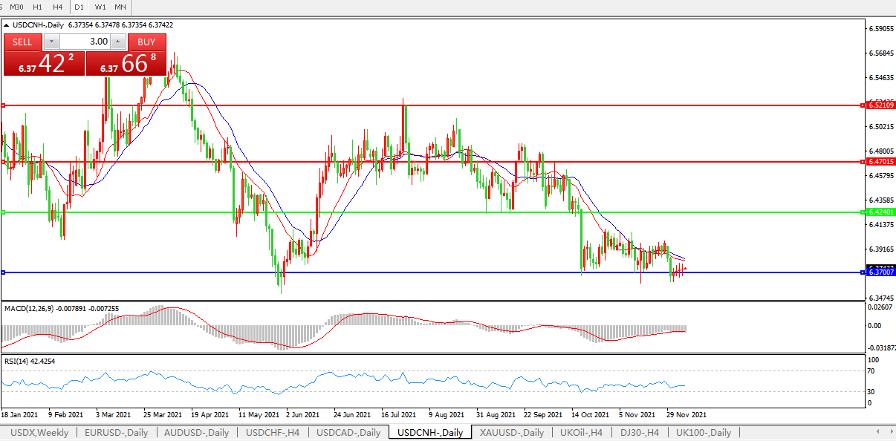This screenshot has height=441, width=896.
Task: Switch to M30 timeframe
Action: pyautogui.click(x=16, y=7)
